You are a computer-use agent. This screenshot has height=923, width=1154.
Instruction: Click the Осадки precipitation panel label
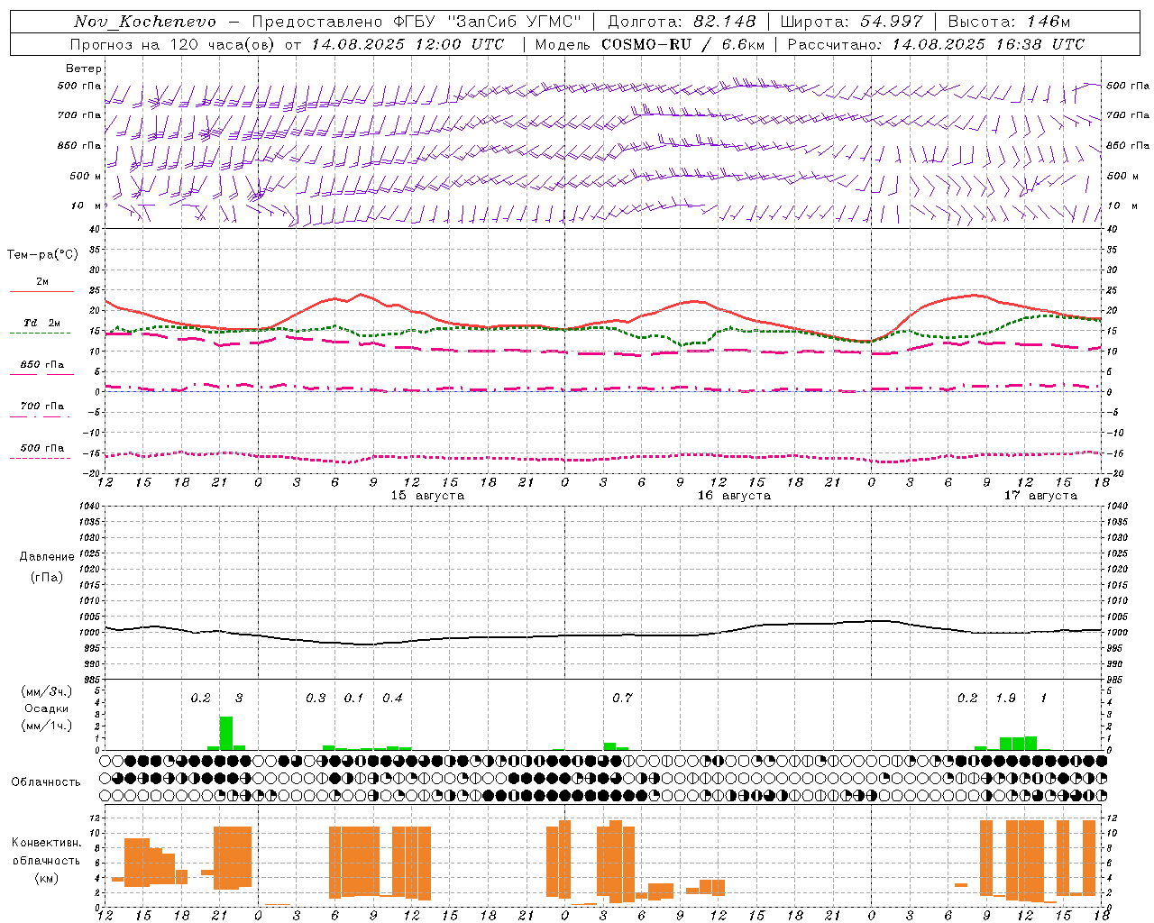click(x=47, y=708)
